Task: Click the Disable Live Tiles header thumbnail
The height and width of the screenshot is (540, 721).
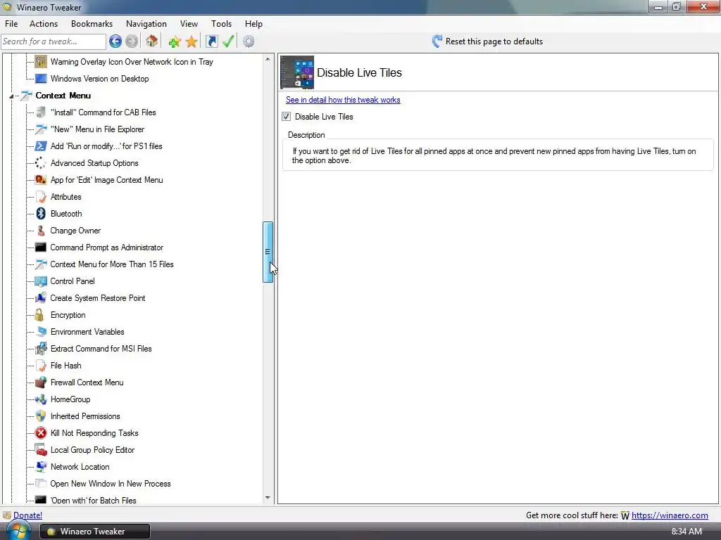Action: (297, 72)
